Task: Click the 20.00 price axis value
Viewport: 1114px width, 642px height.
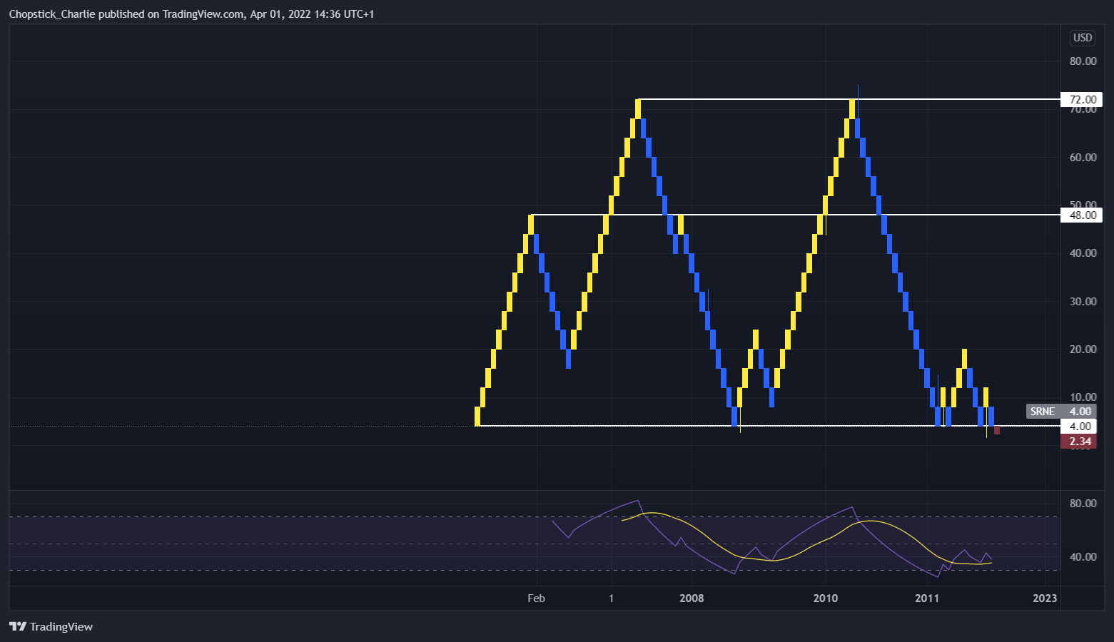Action: (1083, 350)
